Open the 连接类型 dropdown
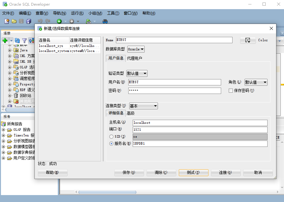The image size is (284, 202). click(143, 106)
